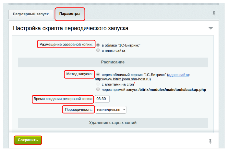Click the backup time field showing 03:30
This screenshot has height=150, width=228.
point(102,99)
